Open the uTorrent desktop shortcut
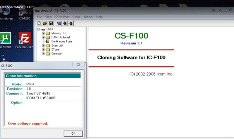 5,40
